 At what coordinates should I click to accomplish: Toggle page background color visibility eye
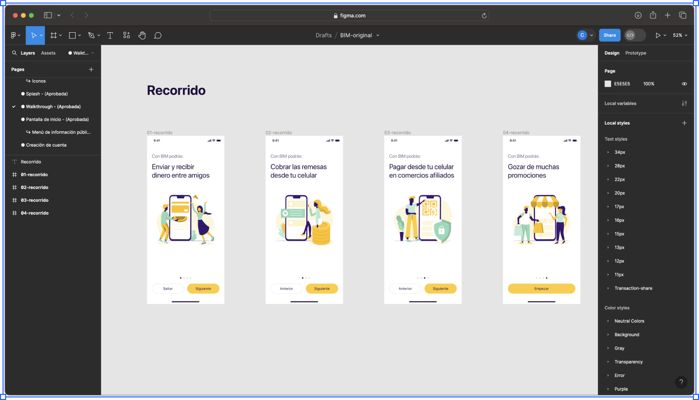pyautogui.click(x=684, y=84)
